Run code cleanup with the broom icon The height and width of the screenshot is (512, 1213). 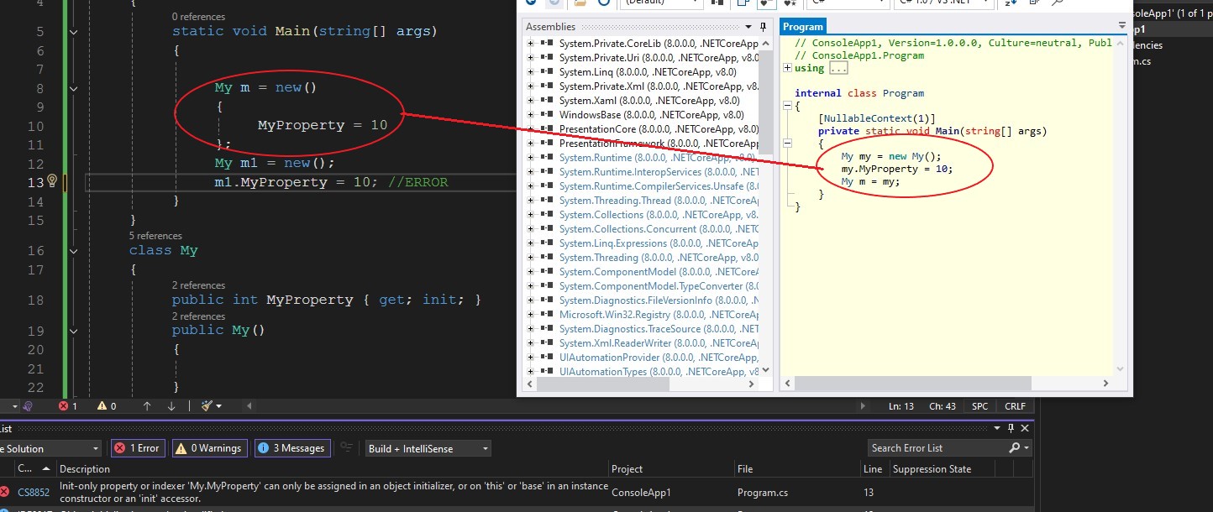click(207, 405)
